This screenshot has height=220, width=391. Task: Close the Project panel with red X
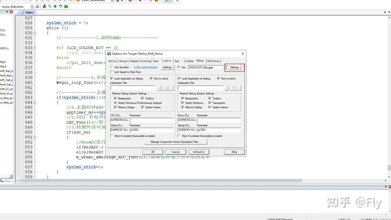point(11,12)
